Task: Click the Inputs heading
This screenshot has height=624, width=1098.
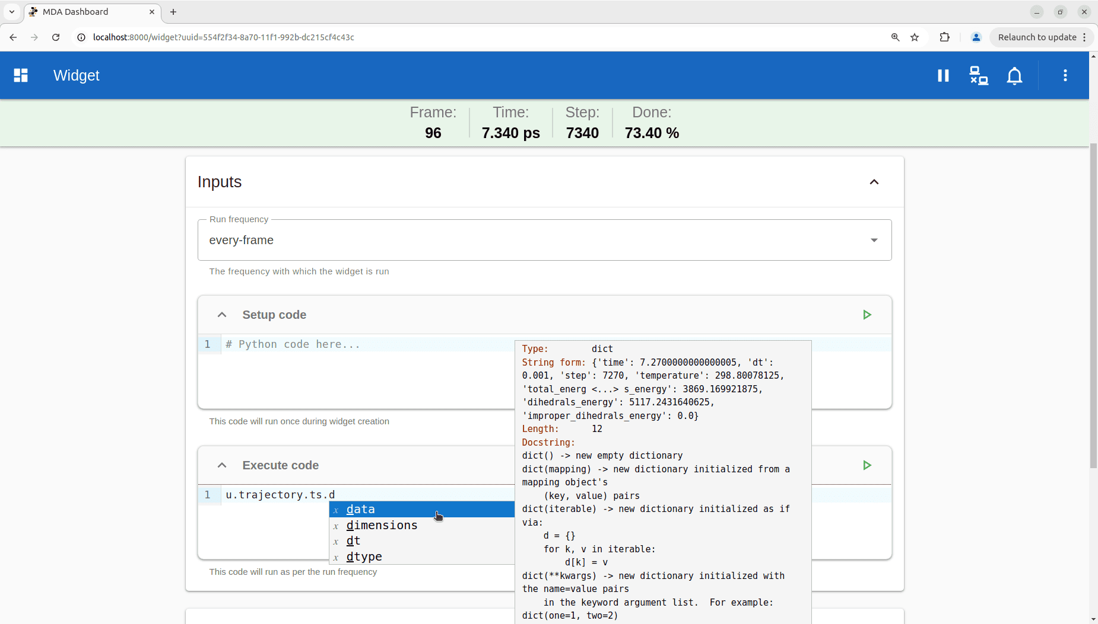Action: click(x=220, y=182)
